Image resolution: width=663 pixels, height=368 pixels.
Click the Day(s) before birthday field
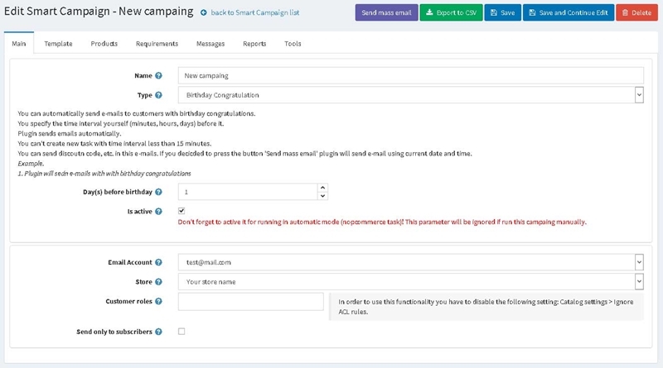pyautogui.click(x=248, y=192)
